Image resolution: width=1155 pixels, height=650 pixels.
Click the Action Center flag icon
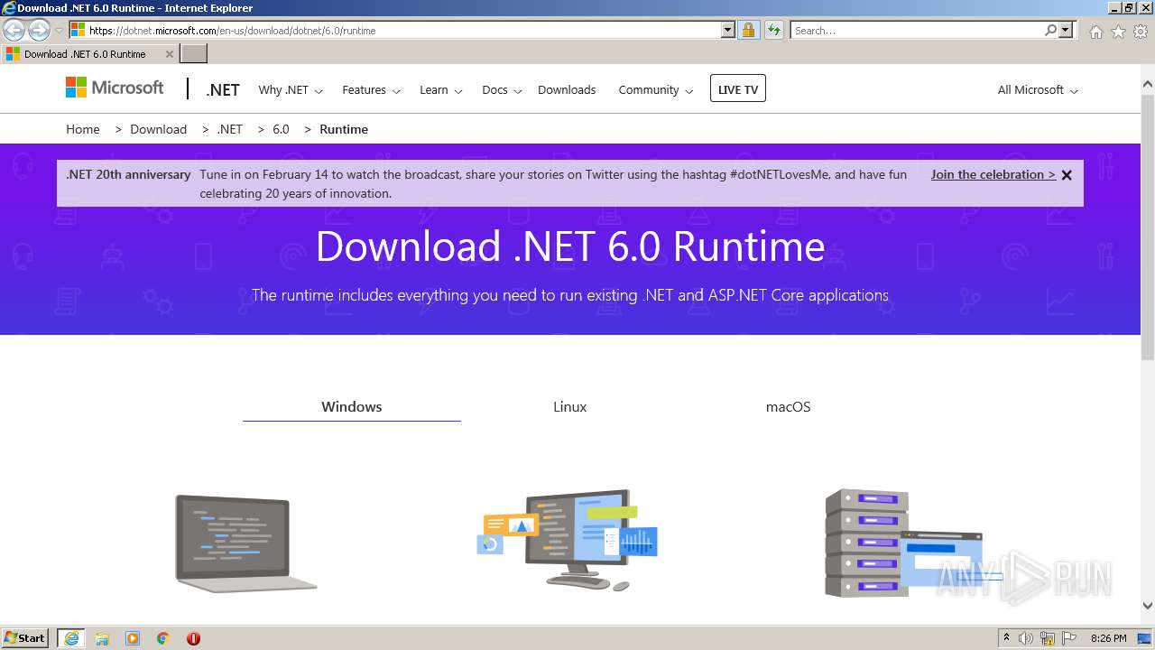pos(1069,638)
